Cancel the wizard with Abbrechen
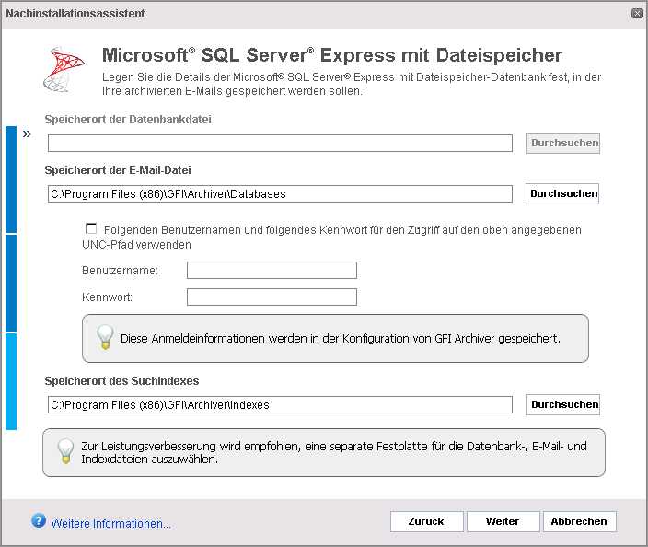648x547 pixels. pyautogui.click(x=579, y=521)
